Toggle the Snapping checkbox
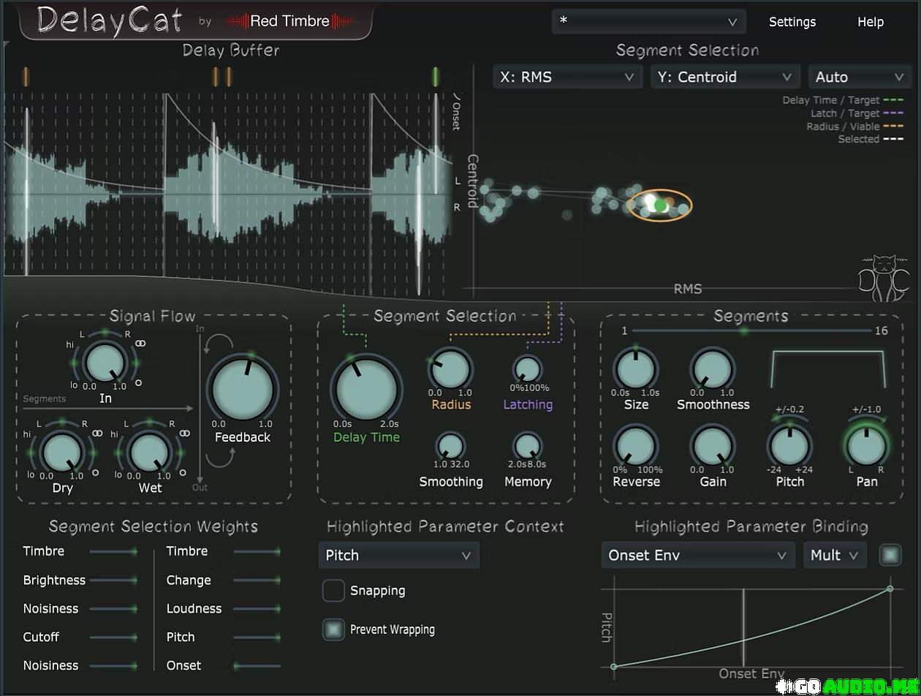 point(333,591)
